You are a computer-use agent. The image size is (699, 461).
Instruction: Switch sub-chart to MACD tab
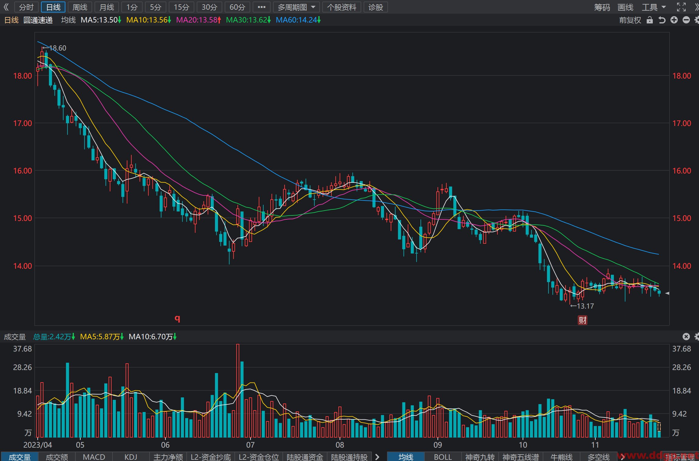[x=94, y=457]
